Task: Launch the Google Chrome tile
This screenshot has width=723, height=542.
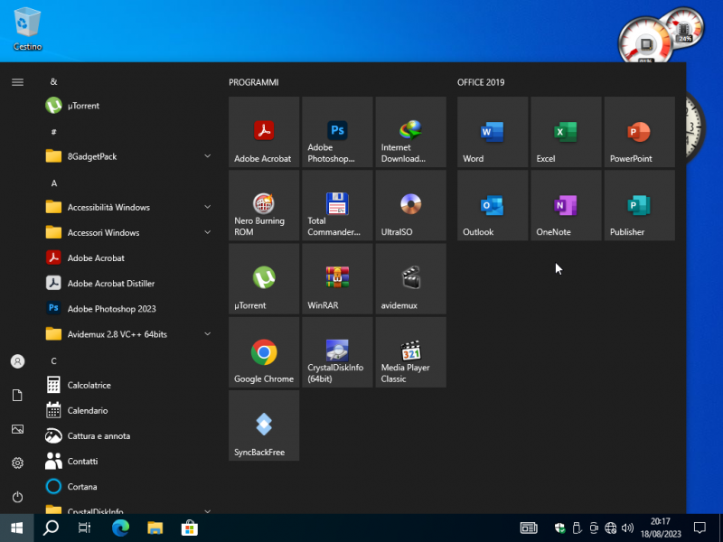Action: (264, 352)
